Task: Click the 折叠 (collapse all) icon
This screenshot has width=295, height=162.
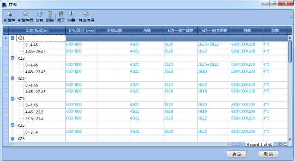Action: (71, 14)
